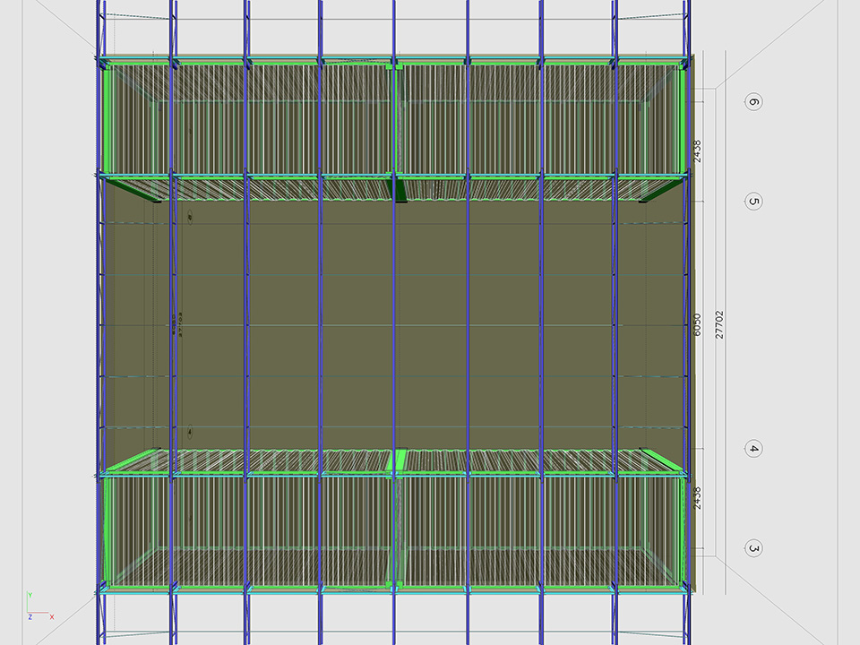
Task: Select dark green center post at courtyard top
Action: point(400,189)
